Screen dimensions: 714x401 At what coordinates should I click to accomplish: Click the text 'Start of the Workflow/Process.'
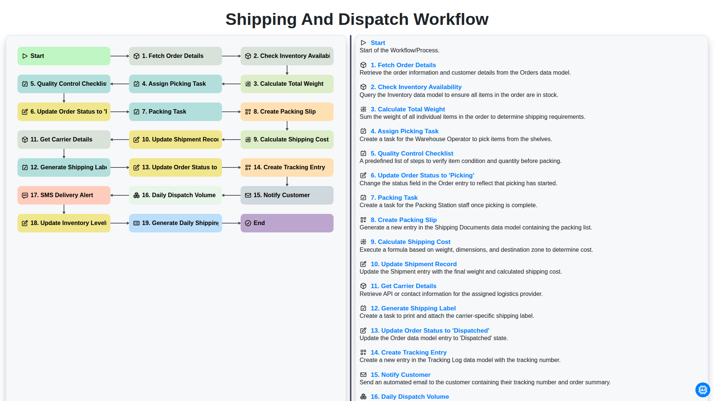tap(399, 50)
